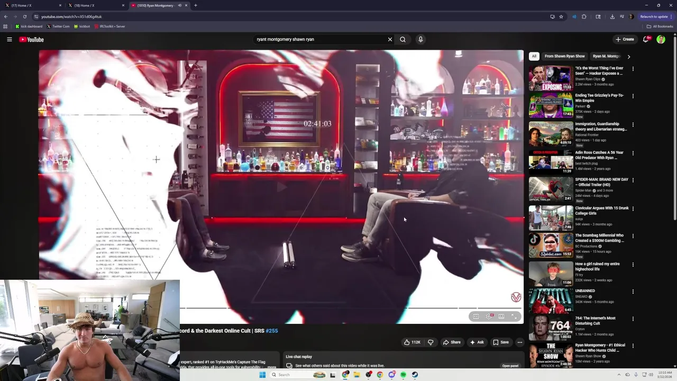Toggle closed captions in the player
Screen dimensions: 677x381
475,316
